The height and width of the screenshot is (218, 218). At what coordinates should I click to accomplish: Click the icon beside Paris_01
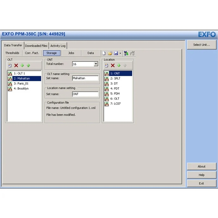pyautogui.click(x=10, y=84)
